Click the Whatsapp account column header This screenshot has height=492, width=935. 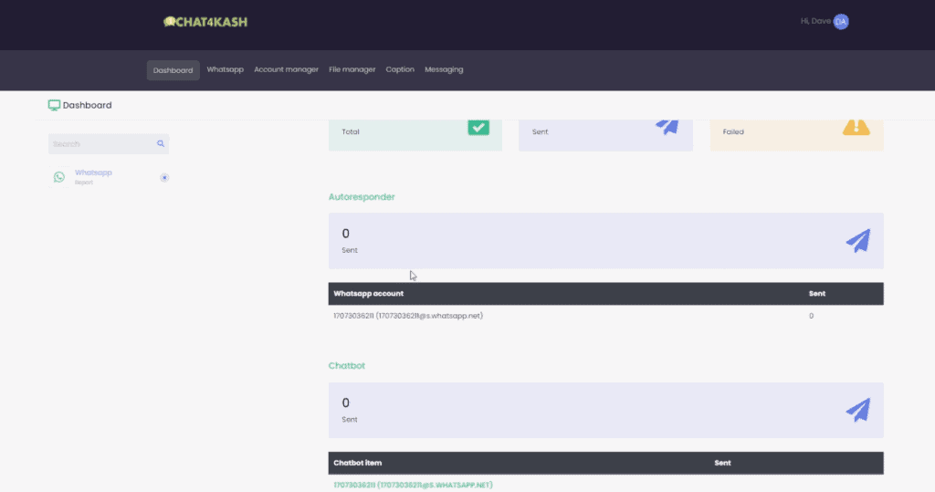(369, 293)
